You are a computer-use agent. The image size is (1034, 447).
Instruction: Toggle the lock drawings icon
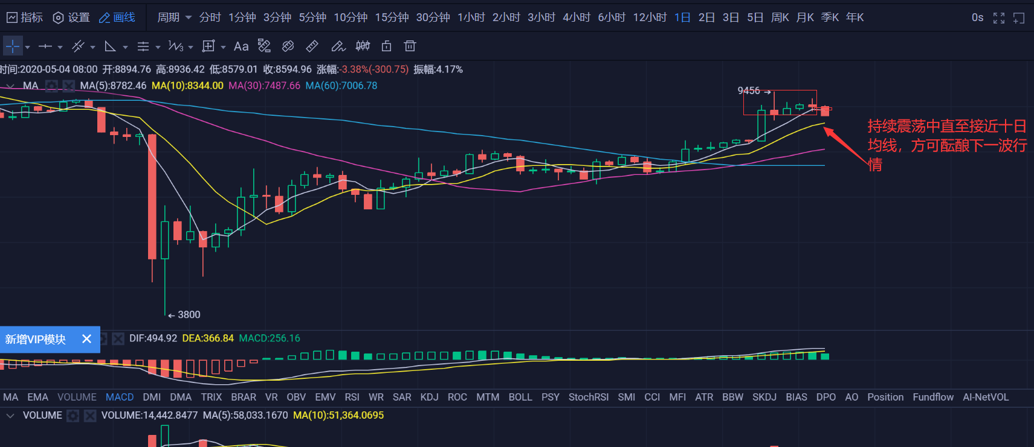(x=387, y=46)
